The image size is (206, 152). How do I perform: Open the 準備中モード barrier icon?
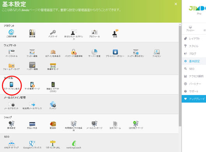pyautogui.click(x=53, y=65)
